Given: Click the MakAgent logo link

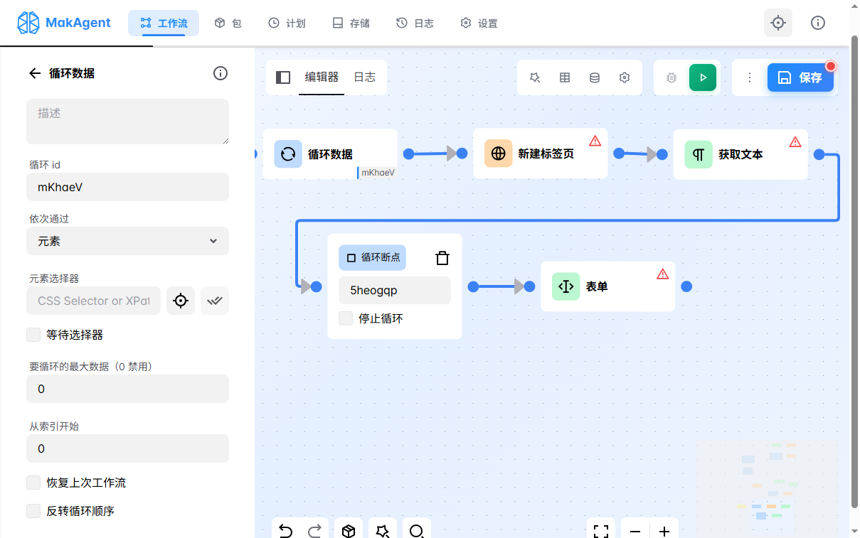Looking at the screenshot, I should [64, 23].
